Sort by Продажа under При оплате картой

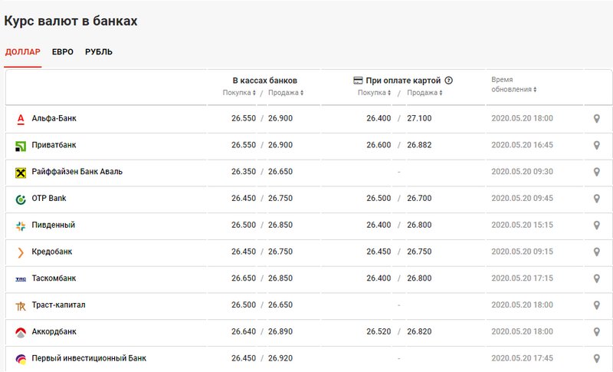click(425, 93)
